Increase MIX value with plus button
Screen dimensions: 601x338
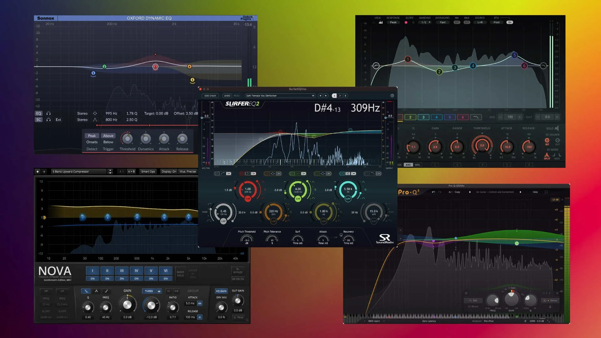(520, 117)
